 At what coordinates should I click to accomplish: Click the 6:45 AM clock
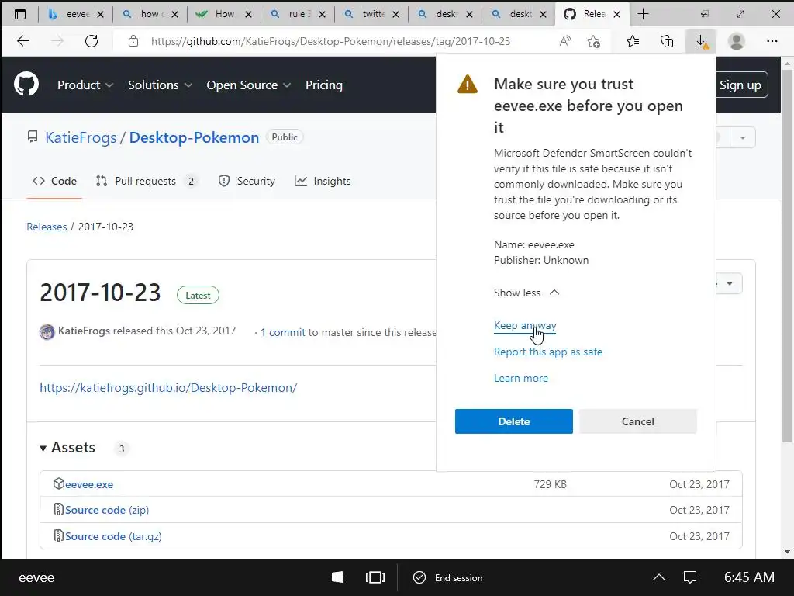748,577
